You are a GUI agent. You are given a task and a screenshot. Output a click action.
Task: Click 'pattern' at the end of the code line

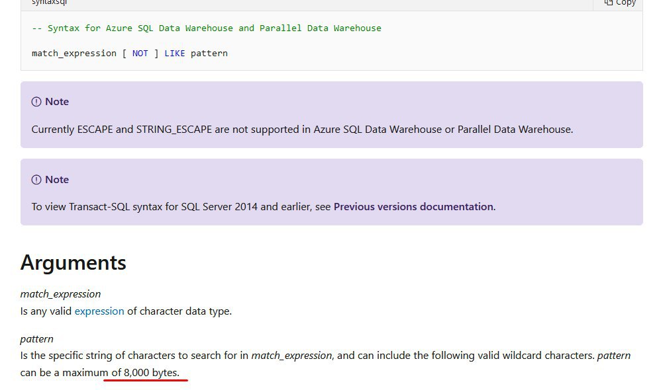tap(209, 53)
